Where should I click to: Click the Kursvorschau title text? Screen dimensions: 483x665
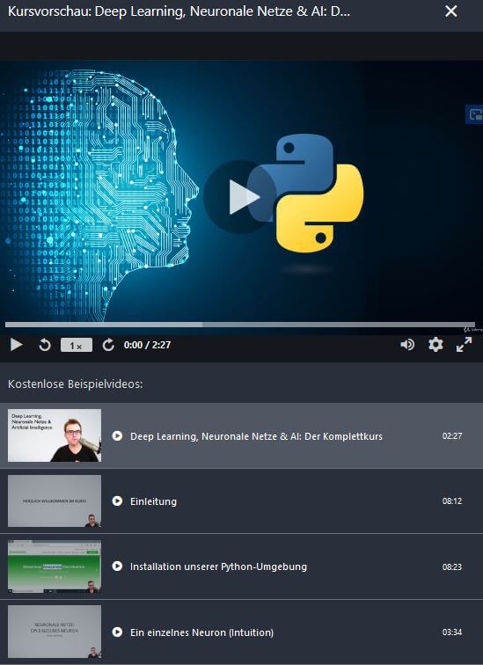(179, 11)
